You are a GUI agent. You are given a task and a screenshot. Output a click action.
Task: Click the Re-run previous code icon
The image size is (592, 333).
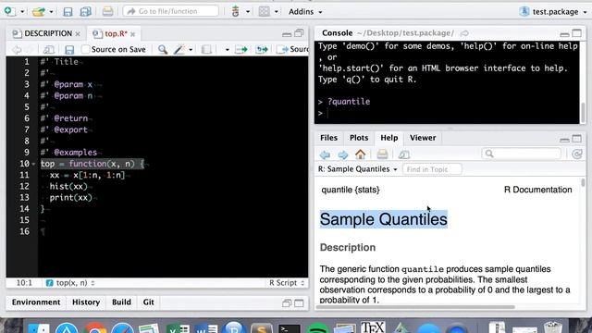(x=262, y=49)
